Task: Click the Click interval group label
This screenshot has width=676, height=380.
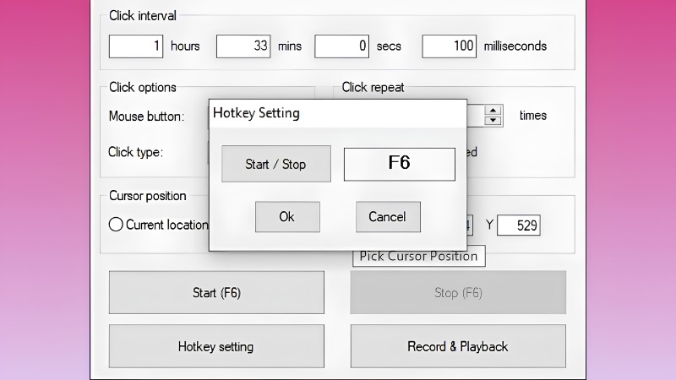Action: [x=143, y=16]
